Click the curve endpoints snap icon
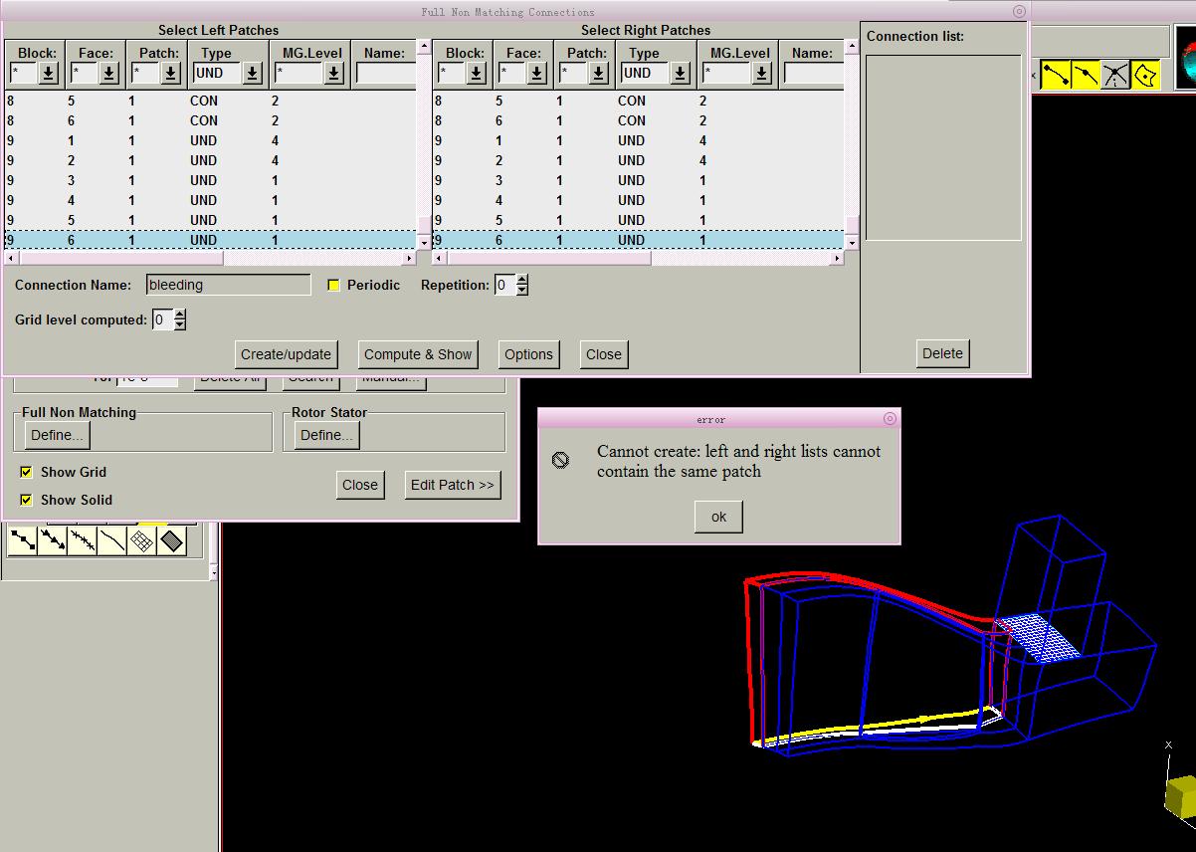Image resolution: width=1196 pixels, height=852 pixels. point(1056,75)
